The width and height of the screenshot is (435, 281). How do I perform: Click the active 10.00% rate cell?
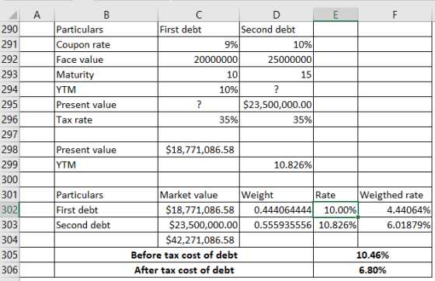(x=336, y=210)
